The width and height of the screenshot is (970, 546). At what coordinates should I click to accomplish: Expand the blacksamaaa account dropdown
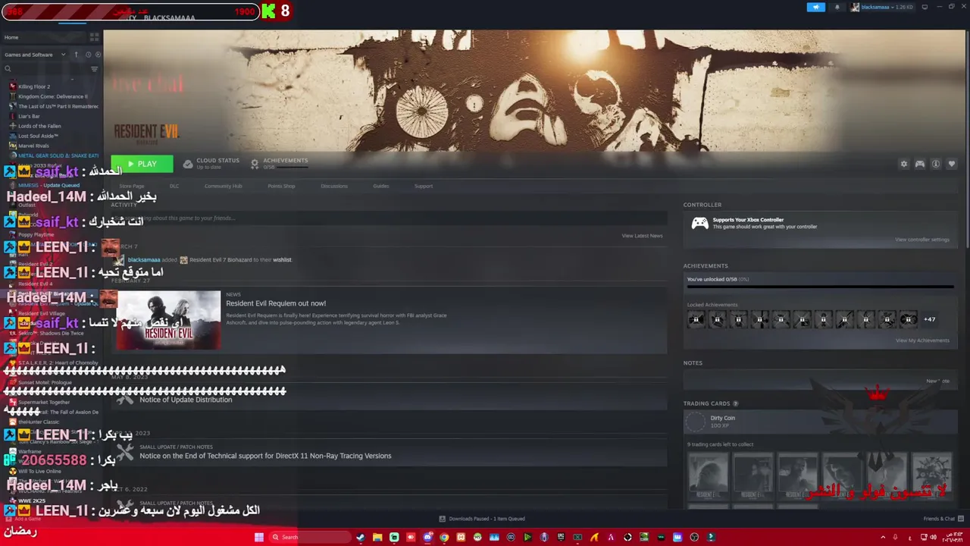click(x=882, y=8)
